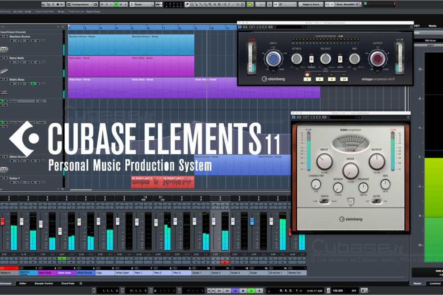443x295 pixels.
Task: Toggle the purple Cycle loop button
Action: tap(235, 290)
